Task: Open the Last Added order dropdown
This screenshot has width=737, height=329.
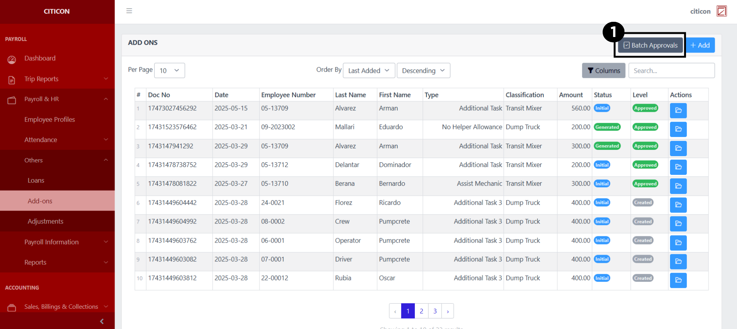Action: (x=369, y=70)
